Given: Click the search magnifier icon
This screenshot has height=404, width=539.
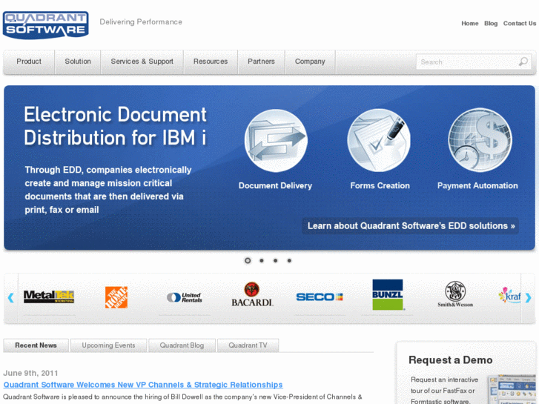Looking at the screenshot, I should 523,62.
